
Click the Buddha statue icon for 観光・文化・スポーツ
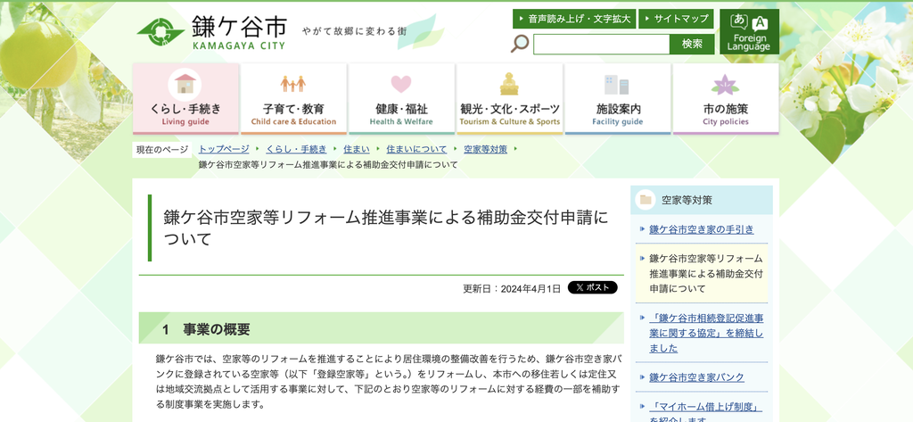coord(509,84)
